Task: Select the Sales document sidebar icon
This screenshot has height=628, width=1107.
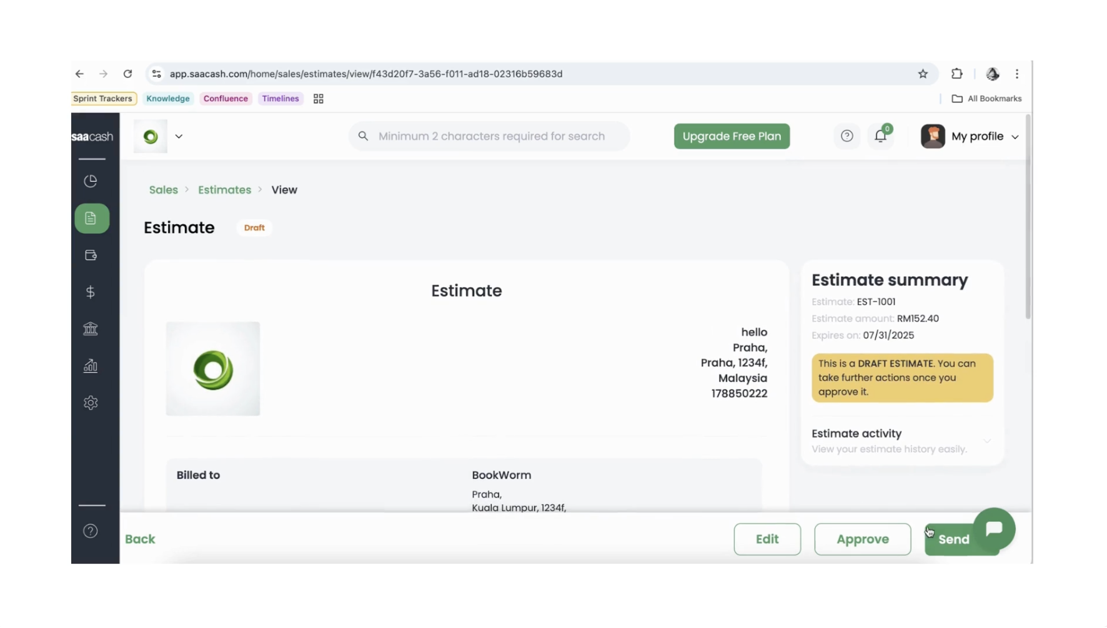Action: [91, 218]
